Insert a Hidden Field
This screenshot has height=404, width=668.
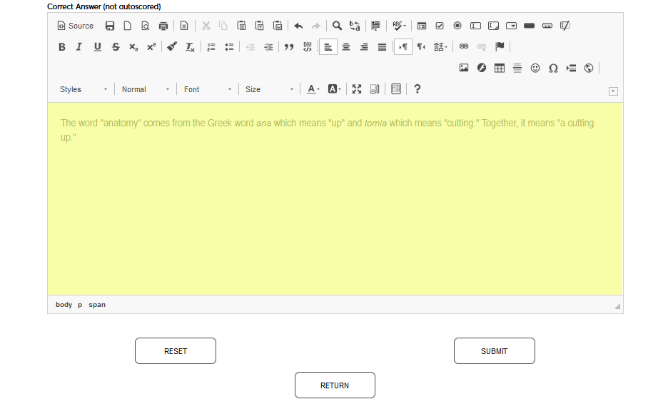pos(565,26)
